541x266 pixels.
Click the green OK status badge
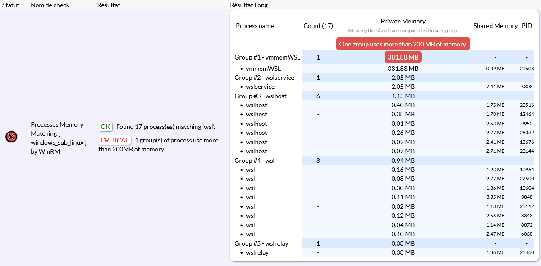point(105,127)
